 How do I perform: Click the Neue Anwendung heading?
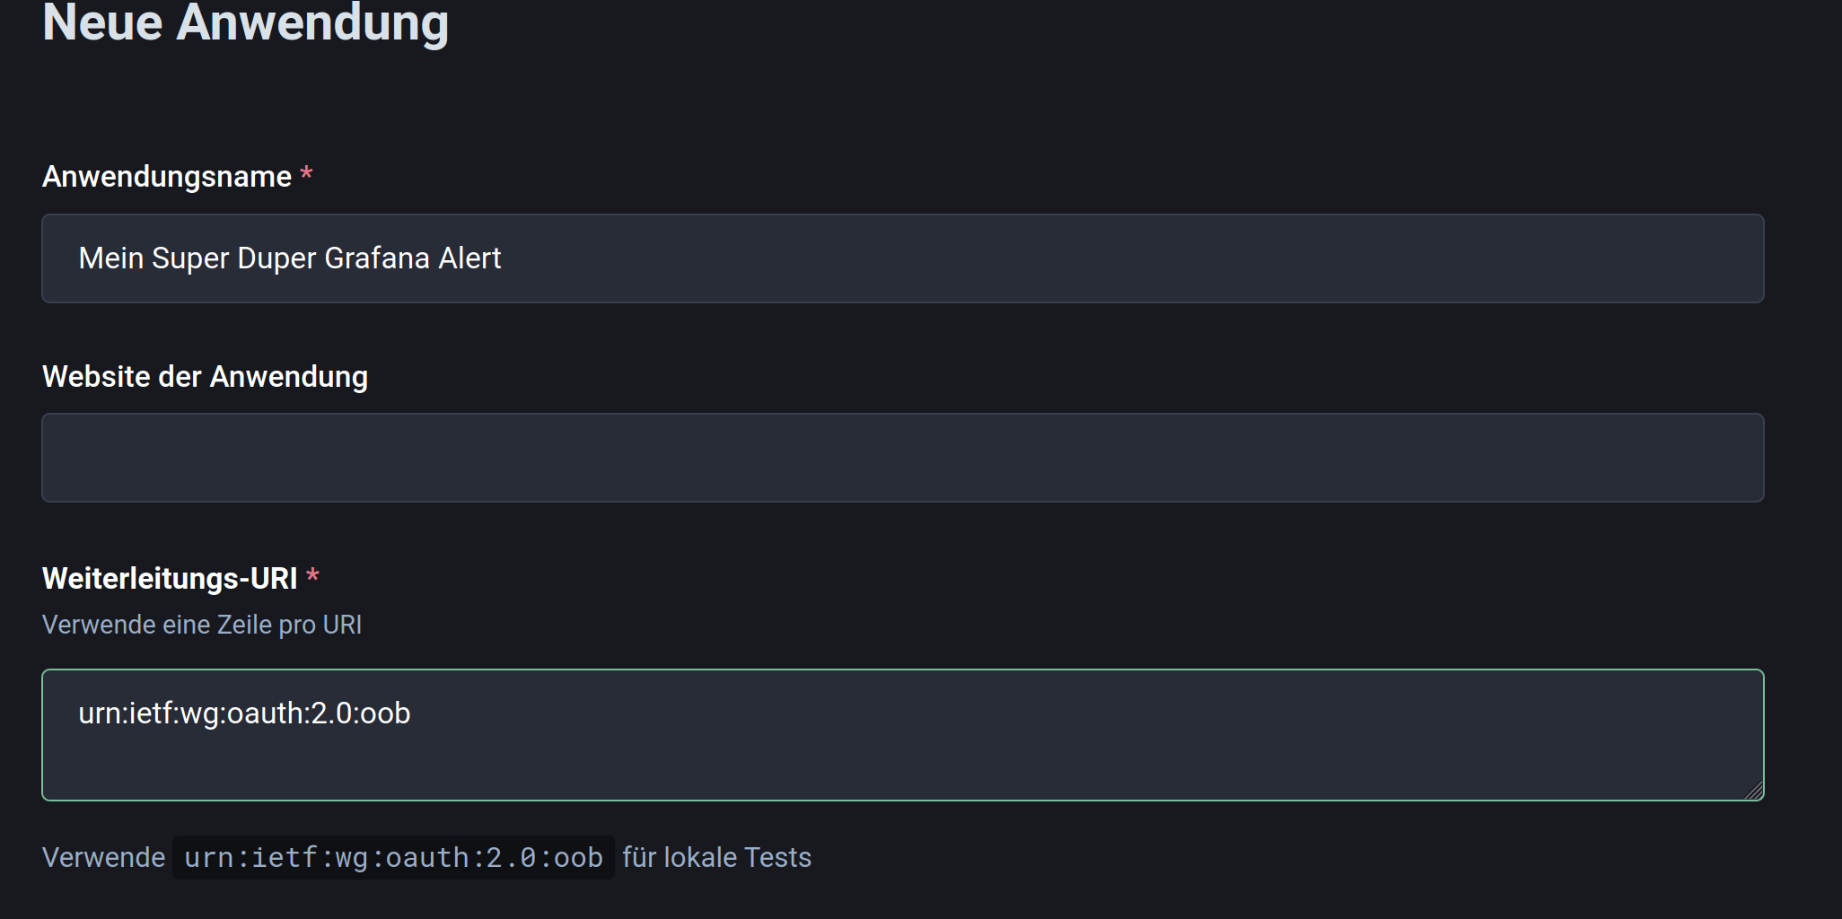245,23
